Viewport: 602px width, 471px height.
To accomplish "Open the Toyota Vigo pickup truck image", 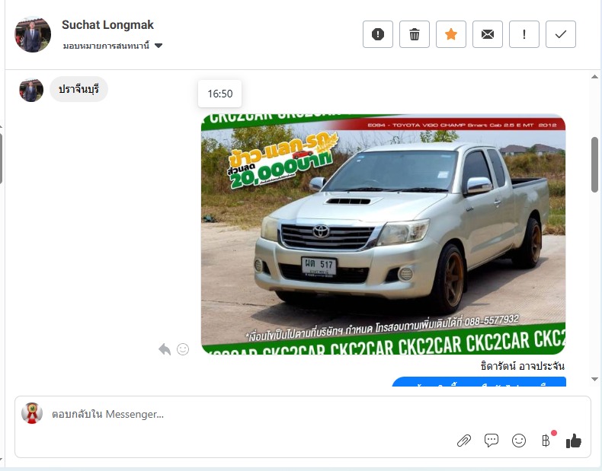I will (x=383, y=234).
